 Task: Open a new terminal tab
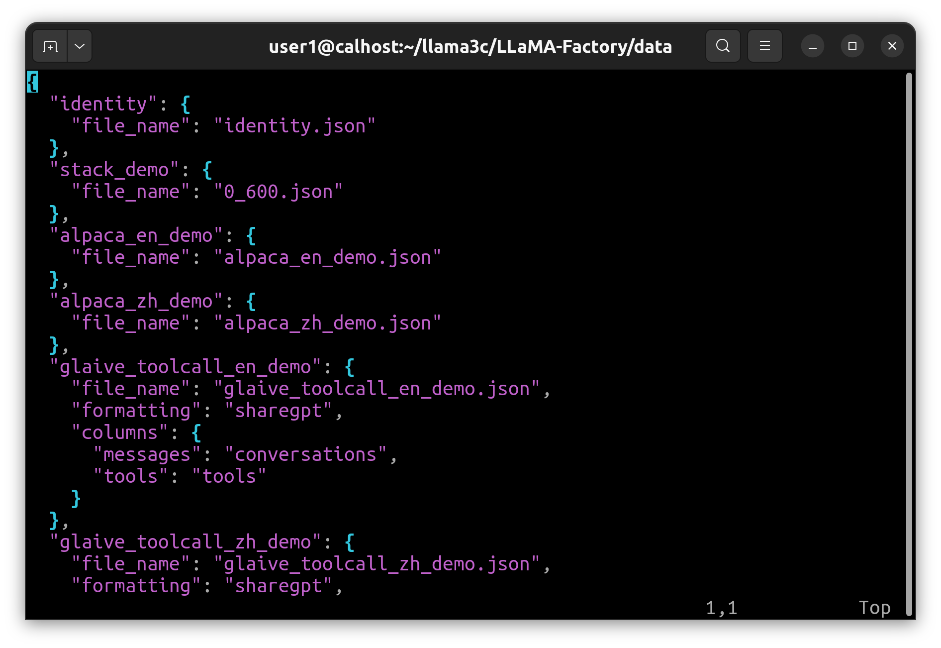coord(50,46)
